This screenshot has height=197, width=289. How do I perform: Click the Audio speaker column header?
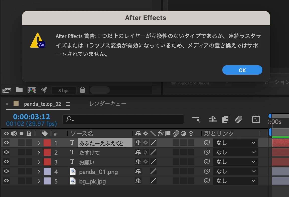[x=14, y=134]
